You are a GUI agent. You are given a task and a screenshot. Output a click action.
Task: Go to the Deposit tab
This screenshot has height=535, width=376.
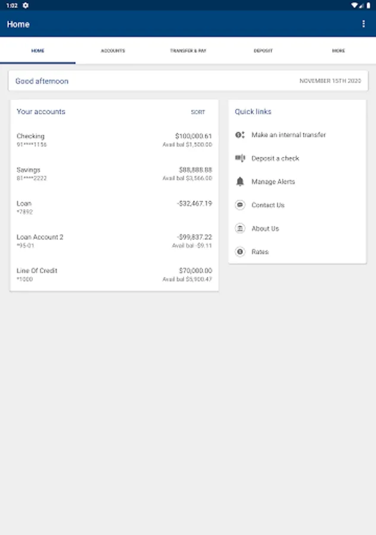(263, 51)
